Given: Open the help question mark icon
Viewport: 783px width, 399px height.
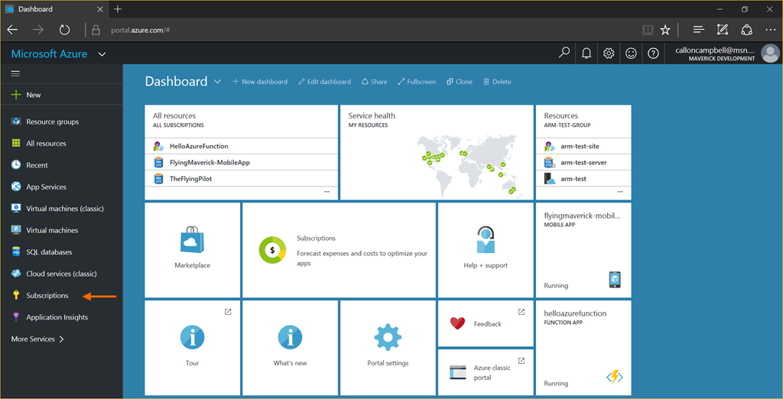Looking at the screenshot, I should 653,54.
